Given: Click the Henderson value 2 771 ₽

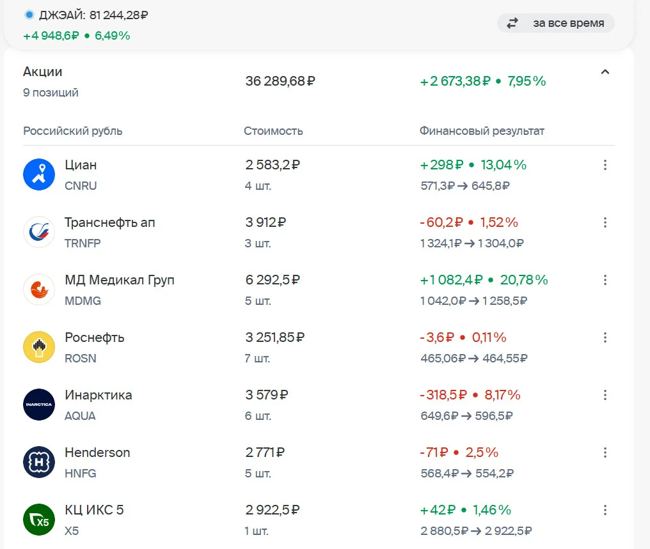Looking at the screenshot, I should point(265,452).
